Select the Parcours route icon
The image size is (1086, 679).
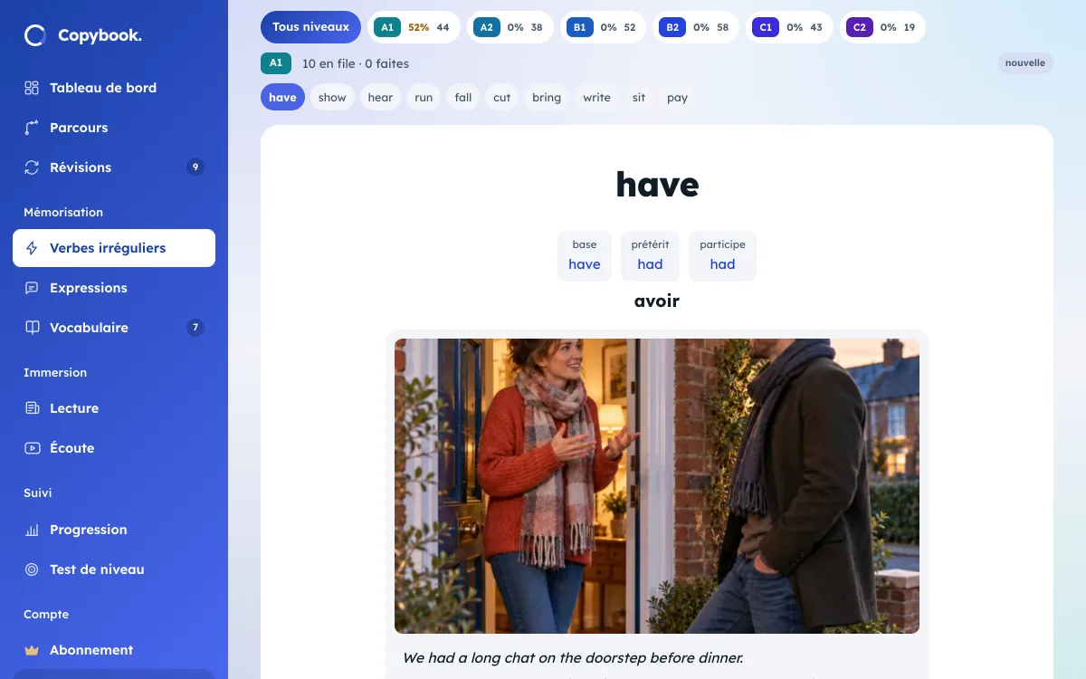pyautogui.click(x=32, y=128)
